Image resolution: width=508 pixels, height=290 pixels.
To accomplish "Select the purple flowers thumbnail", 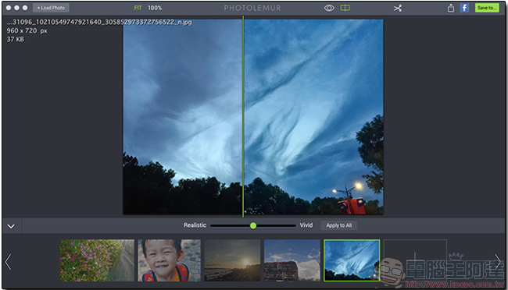I will pos(97,260).
